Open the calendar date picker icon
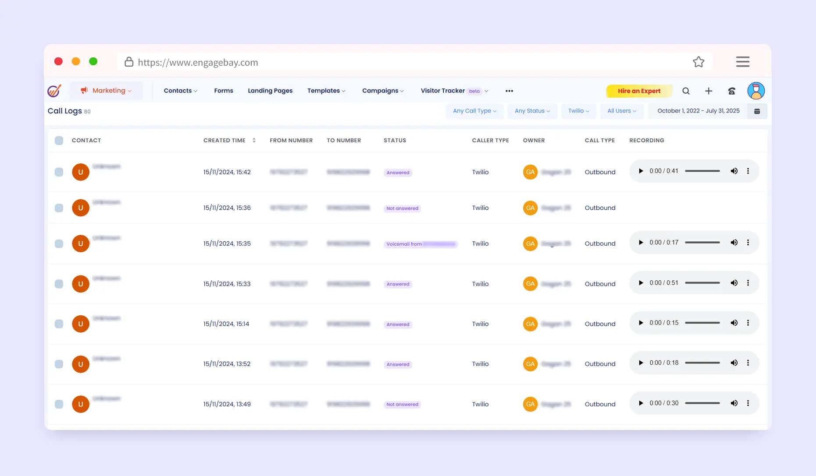 coord(757,111)
